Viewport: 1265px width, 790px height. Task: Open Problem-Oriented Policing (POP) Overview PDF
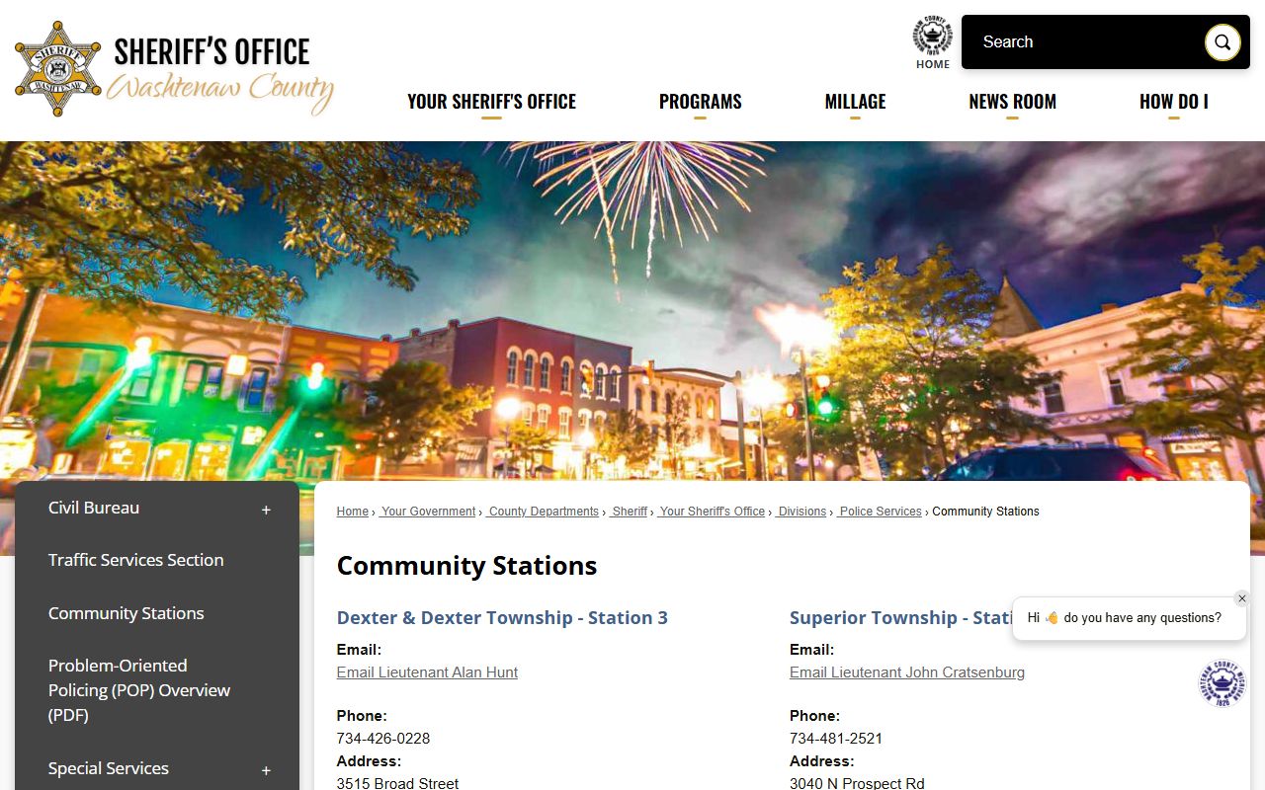(x=139, y=690)
